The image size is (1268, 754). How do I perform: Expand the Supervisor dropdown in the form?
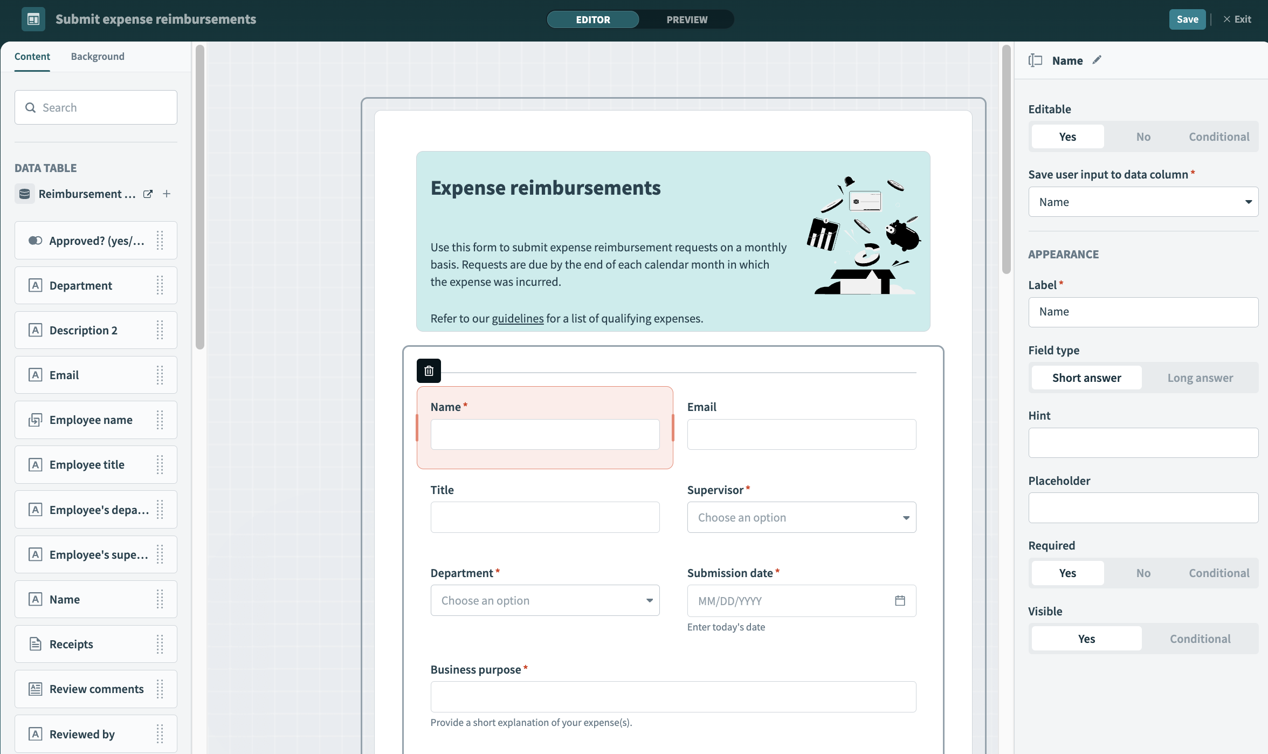[802, 517]
